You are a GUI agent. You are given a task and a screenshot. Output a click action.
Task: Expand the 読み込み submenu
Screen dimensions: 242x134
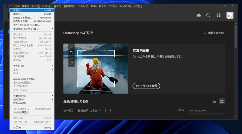point(32,103)
